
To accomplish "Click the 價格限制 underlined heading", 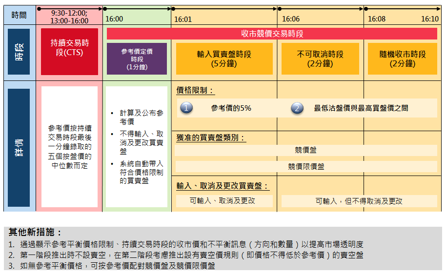I will point(195,90).
